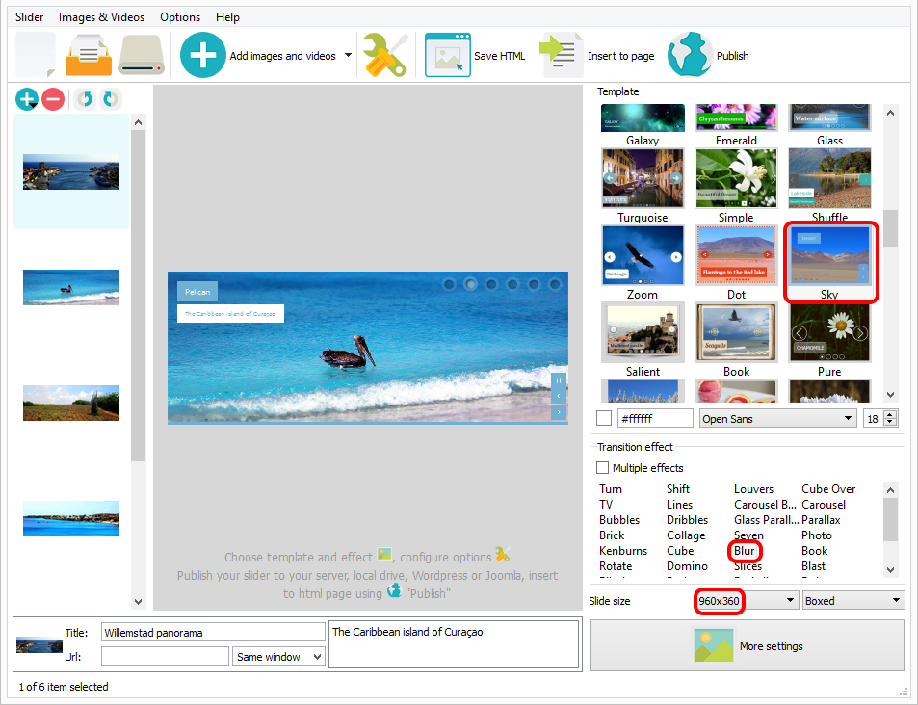Decrease the font size 18 stepper
This screenshot has height=705, width=918.
click(x=890, y=423)
